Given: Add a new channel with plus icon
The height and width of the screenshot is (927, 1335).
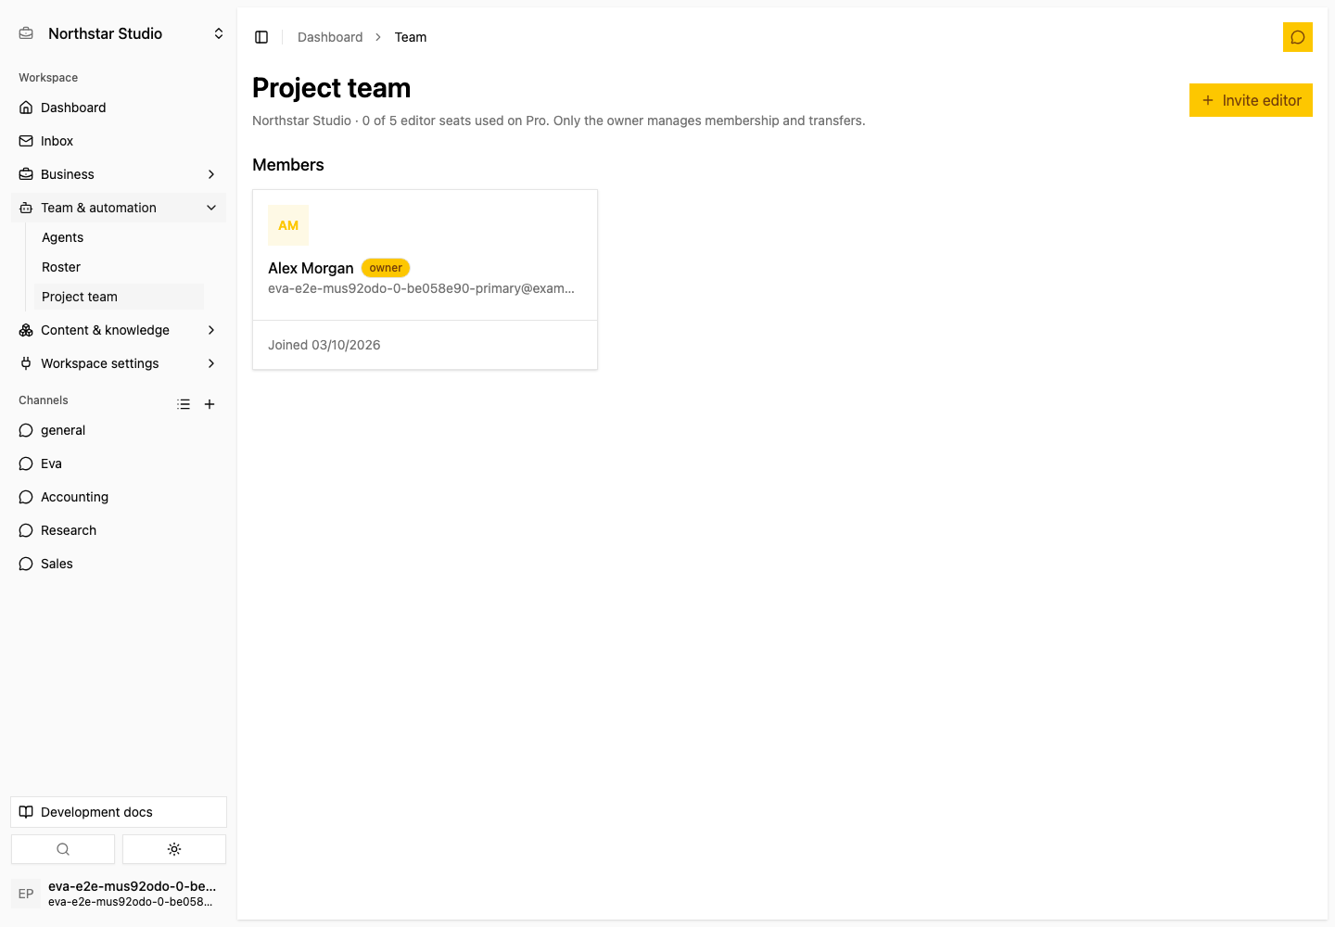Looking at the screenshot, I should pos(210,404).
